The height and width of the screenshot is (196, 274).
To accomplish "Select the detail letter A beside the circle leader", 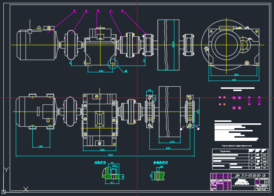I will click(126, 71).
